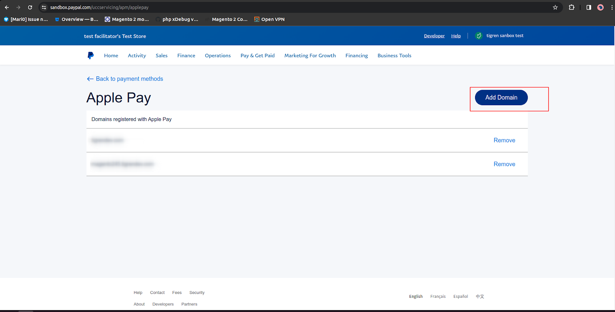Open the Business Tools menu
This screenshot has height=312, width=615.
394,56
